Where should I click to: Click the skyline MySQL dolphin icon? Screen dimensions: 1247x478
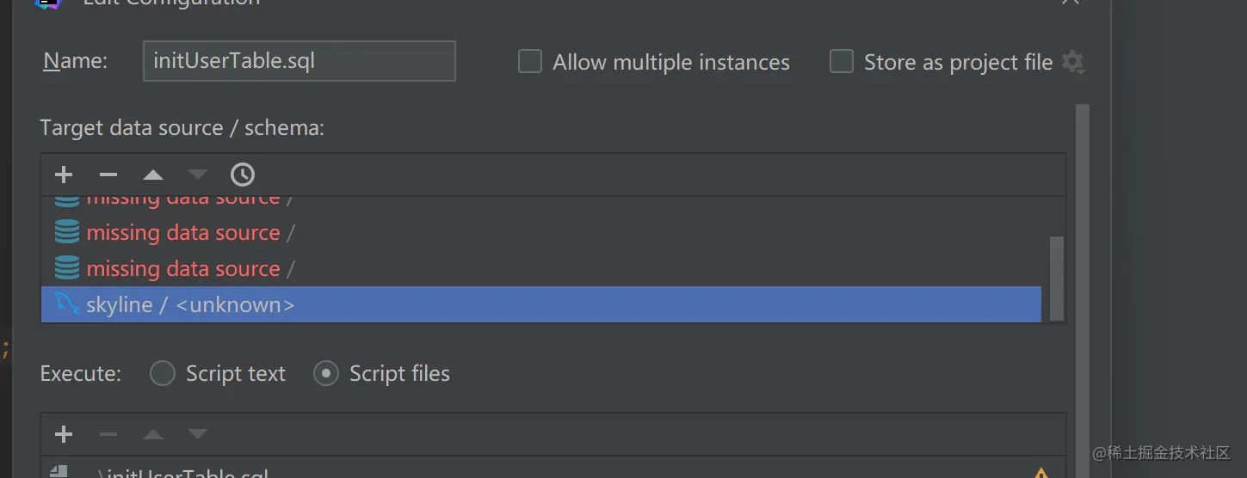pyautogui.click(x=67, y=304)
